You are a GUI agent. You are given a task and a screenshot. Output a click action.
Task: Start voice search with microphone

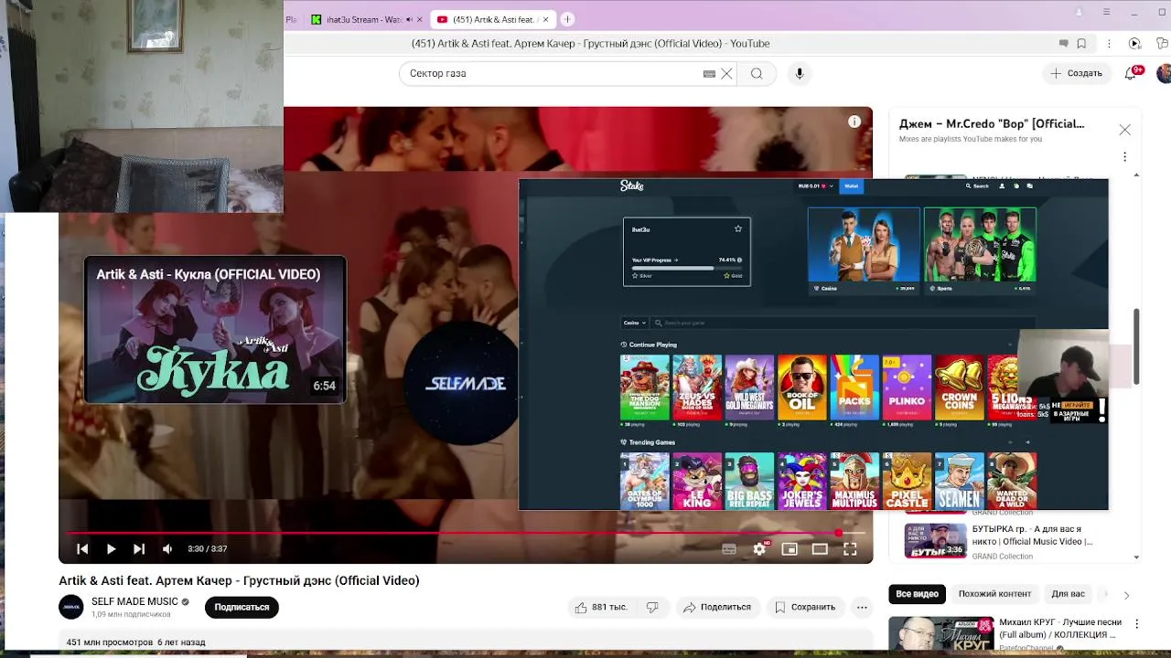click(x=800, y=74)
